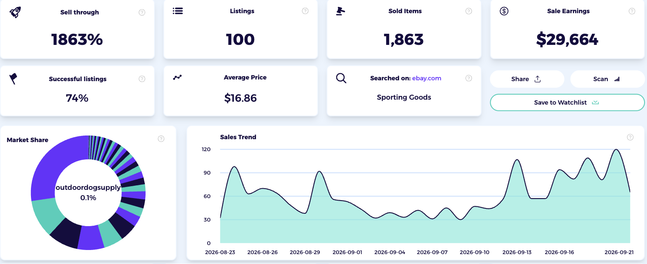The height and width of the screenshot is (264, 647).
Task: Click the rocket icon in Sell through
Action: [x=15, y=12]
